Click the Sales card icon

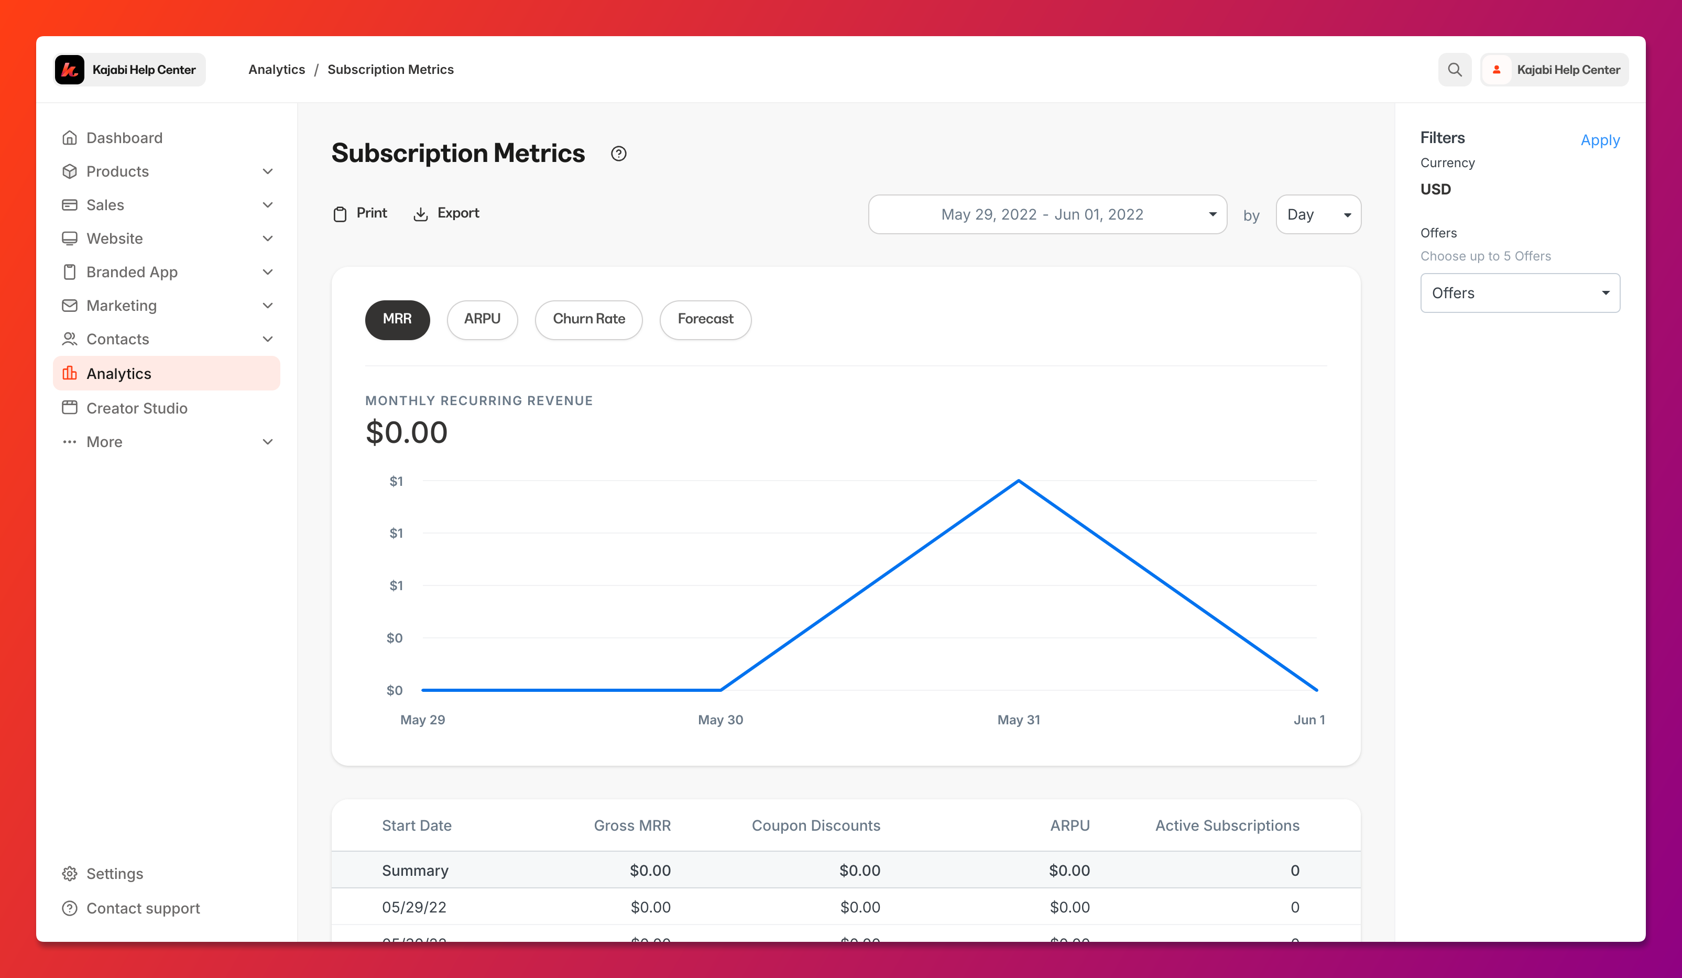point(69,205)
